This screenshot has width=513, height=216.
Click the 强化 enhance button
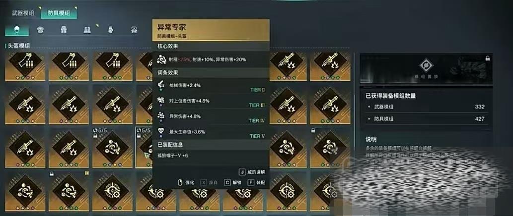tap(187, 183)
